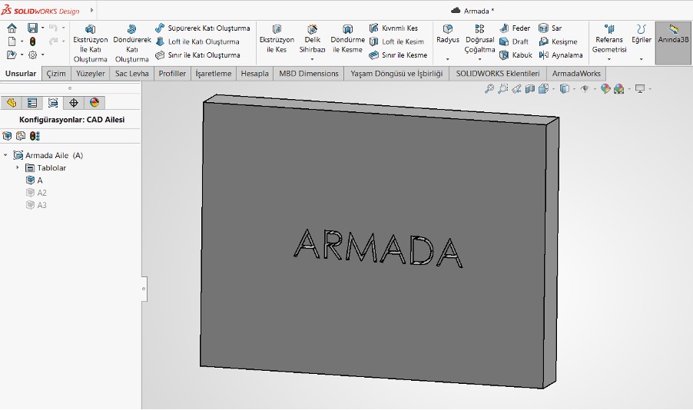Click the New document icon
This screenshot has width=693, height=410.
(12, 41)
